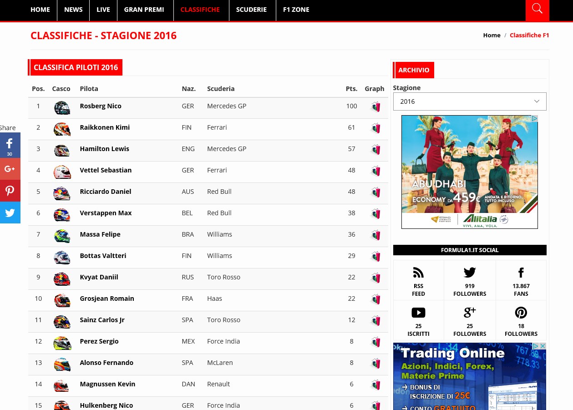
Task: Click 'Williams' in Massa's row
Action: click(x=219, y=234)
